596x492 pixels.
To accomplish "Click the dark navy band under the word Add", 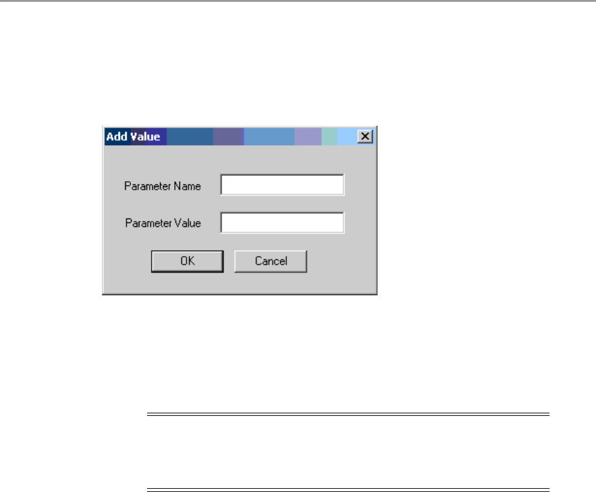I will coord(117,137).
